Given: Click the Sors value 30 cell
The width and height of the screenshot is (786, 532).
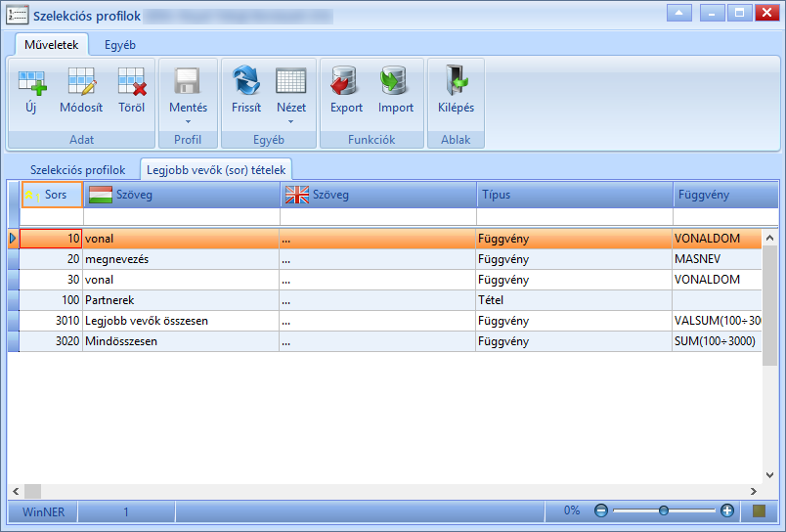Looking at the screenshot, I should tap(51, 280).
